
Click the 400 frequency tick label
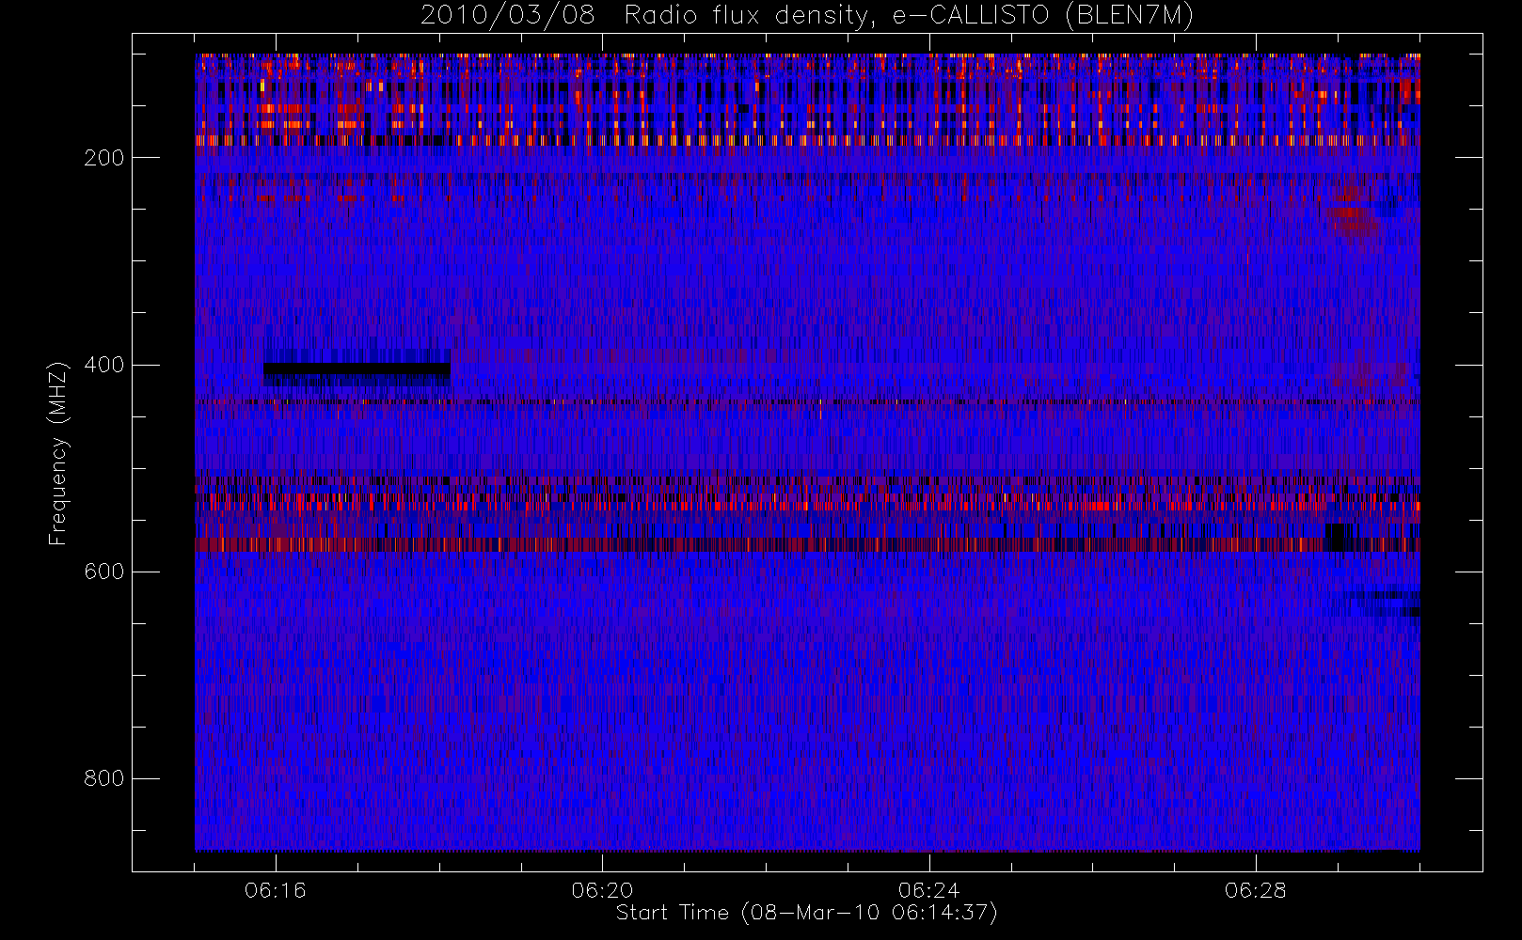tap(104, 365)
